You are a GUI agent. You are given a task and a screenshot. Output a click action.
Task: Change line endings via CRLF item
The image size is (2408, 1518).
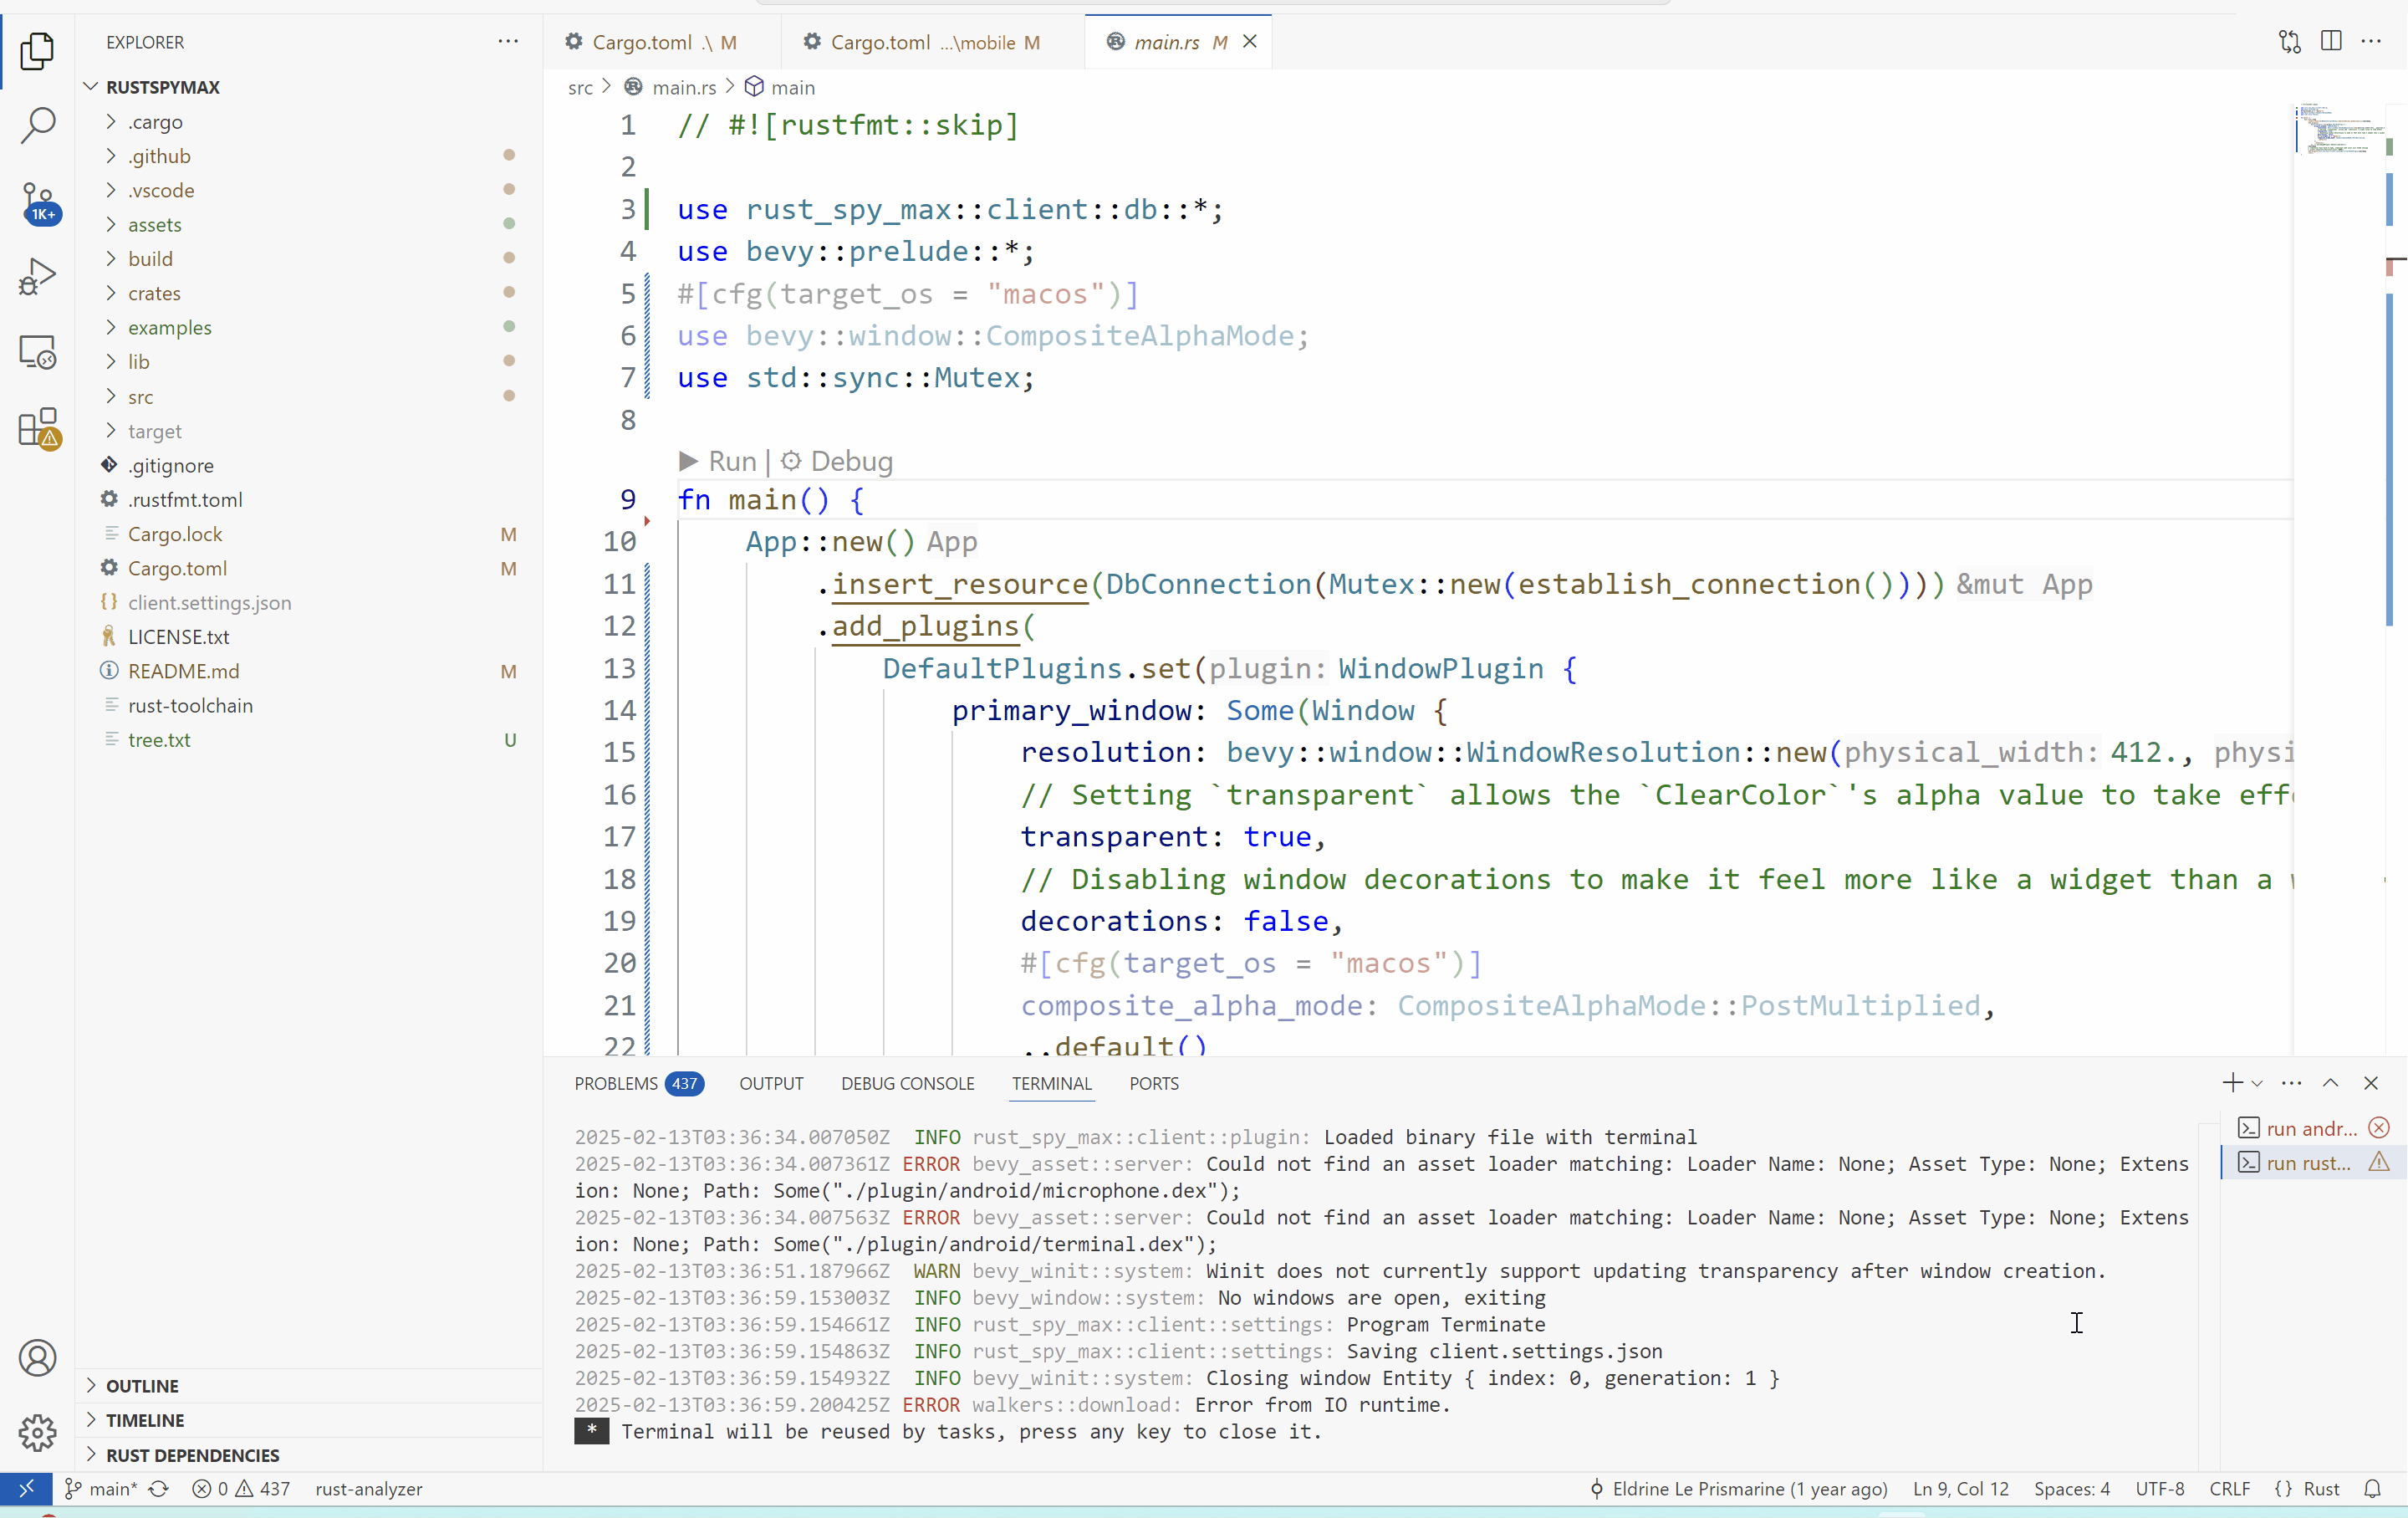2229,1488
